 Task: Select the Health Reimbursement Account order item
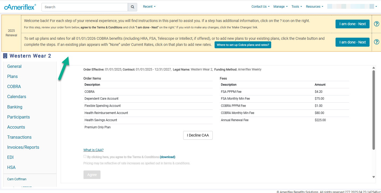point(148,113)
